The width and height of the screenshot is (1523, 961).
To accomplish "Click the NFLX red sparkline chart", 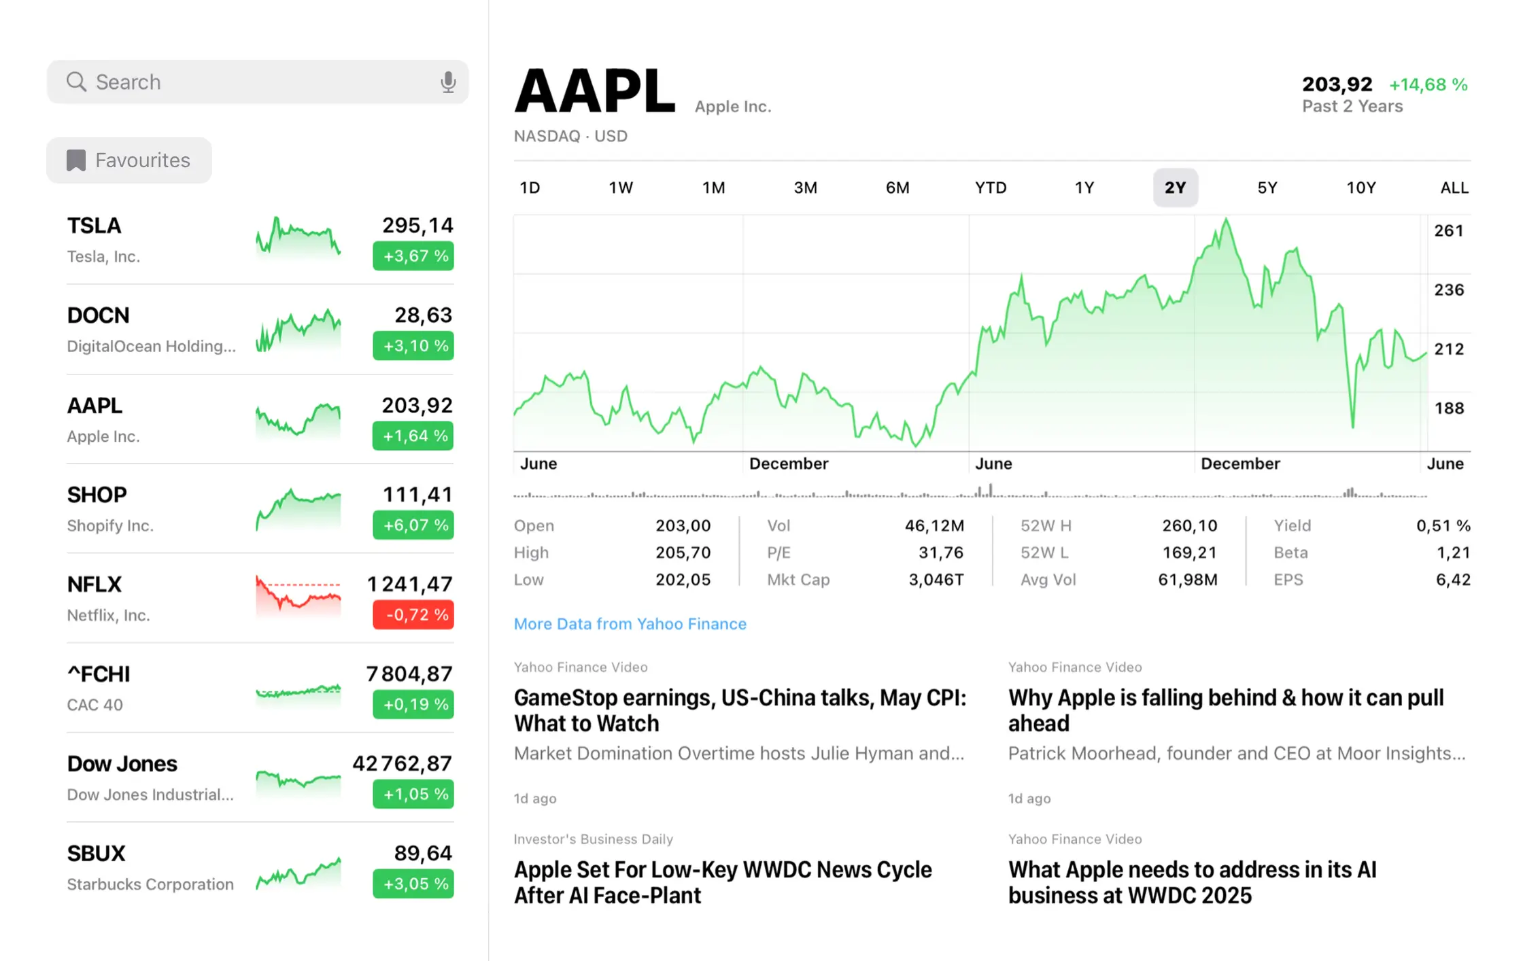I will (298, 595).
